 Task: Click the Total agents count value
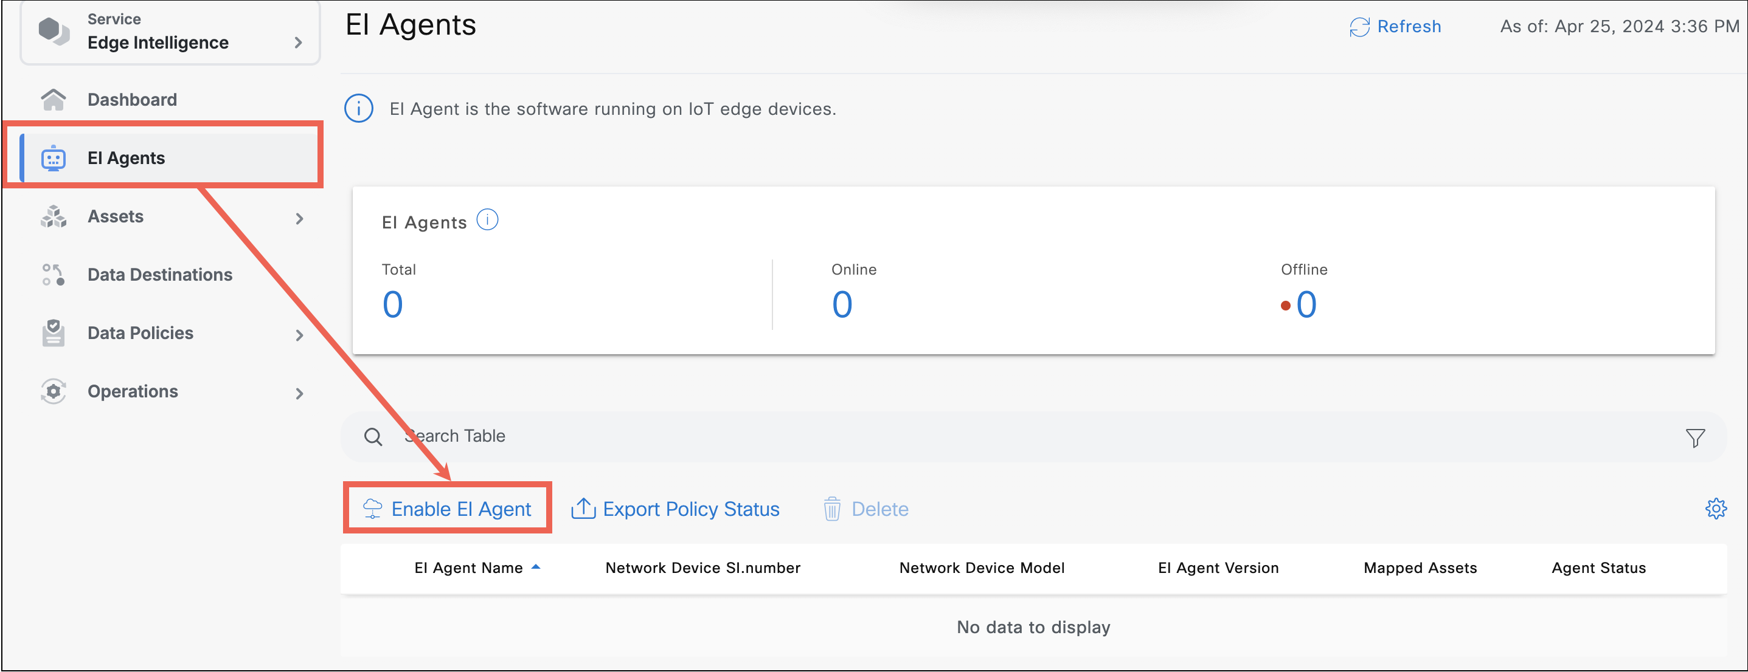click(393, 304)
